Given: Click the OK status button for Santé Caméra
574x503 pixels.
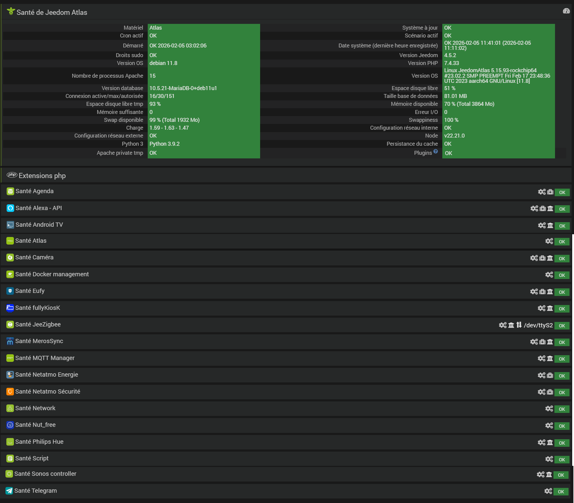Looking at the screenshot, I should [x=562, y=258].
